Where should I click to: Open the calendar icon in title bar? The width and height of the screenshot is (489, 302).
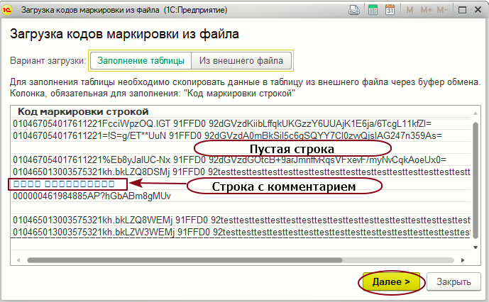pyautogui.click(x=390, y=10)
